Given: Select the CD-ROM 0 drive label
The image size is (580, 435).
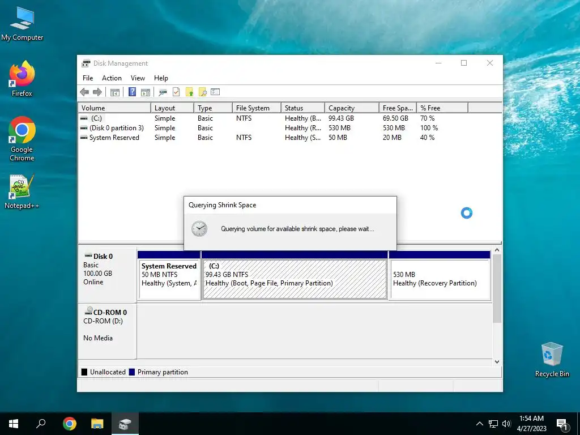Looking at the screenshot, I should [107, 331].
